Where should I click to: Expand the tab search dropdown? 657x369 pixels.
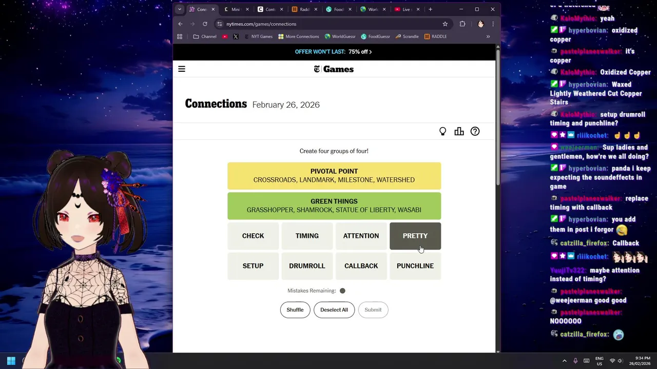(x=179, y=9)
